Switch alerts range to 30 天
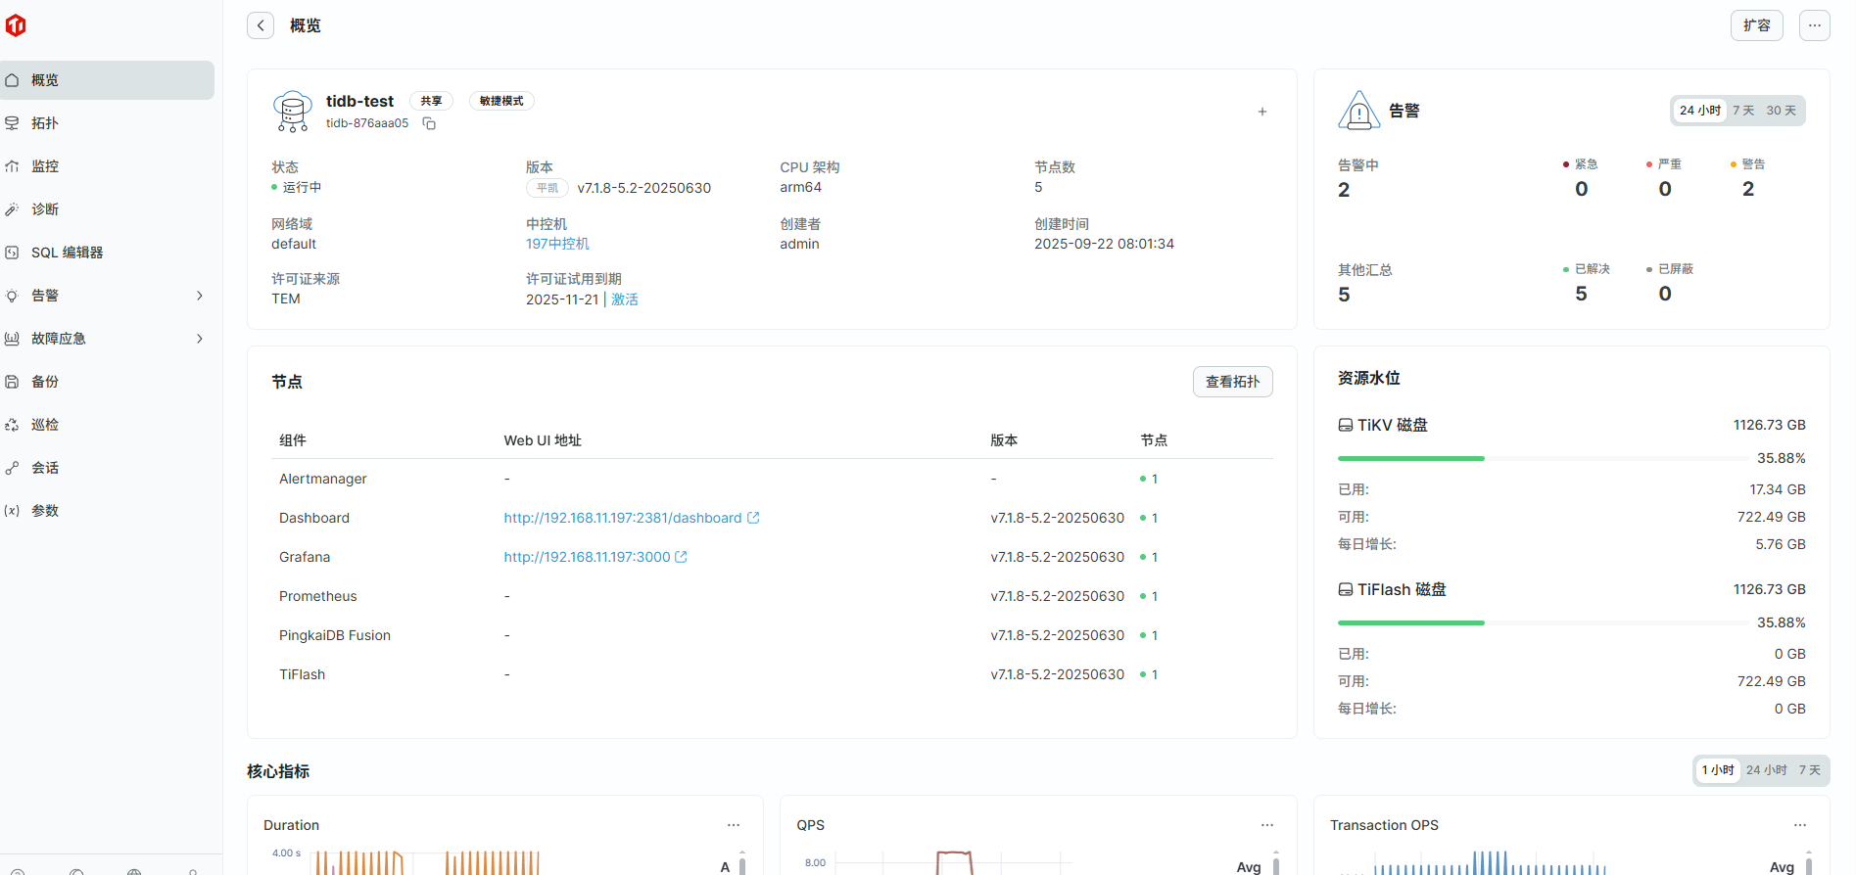This screenshot has height=875, width=1856. point(1781,111)
